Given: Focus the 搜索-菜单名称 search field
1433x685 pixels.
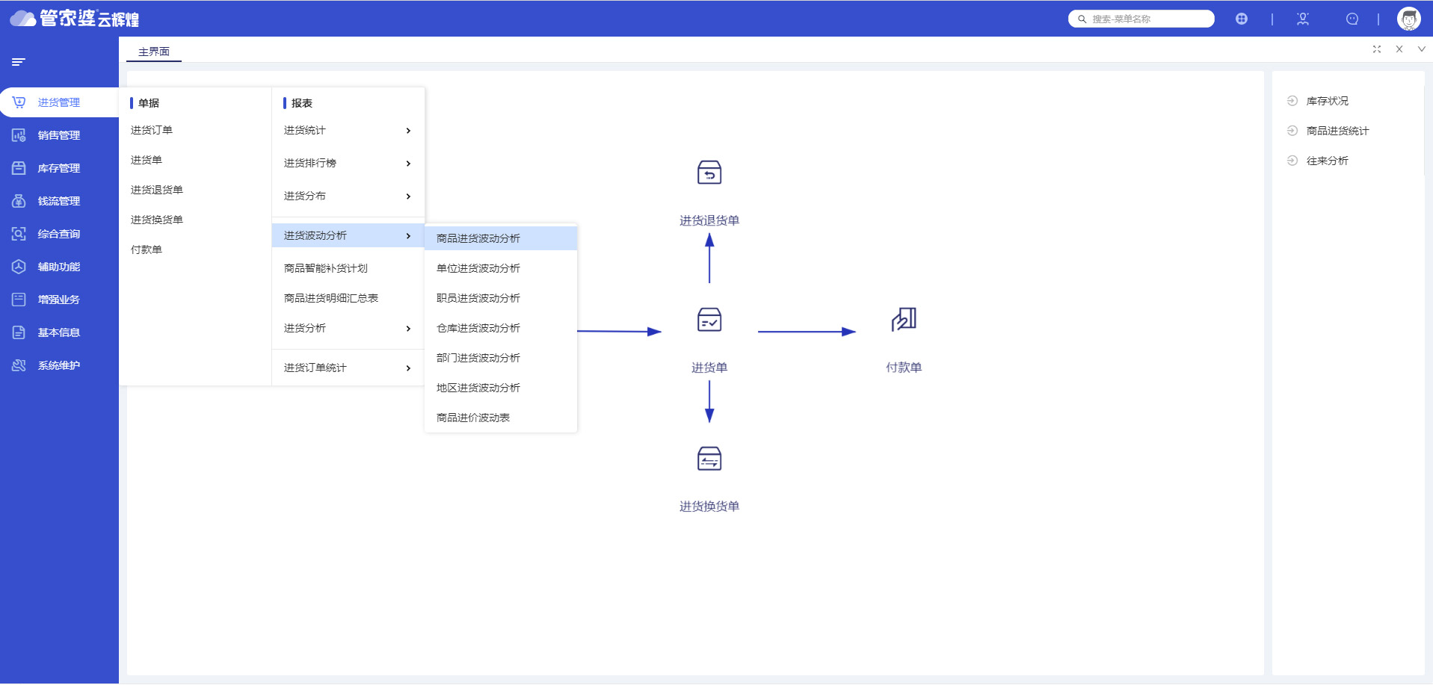Looking at the screenshot, I should point(1141,19).
